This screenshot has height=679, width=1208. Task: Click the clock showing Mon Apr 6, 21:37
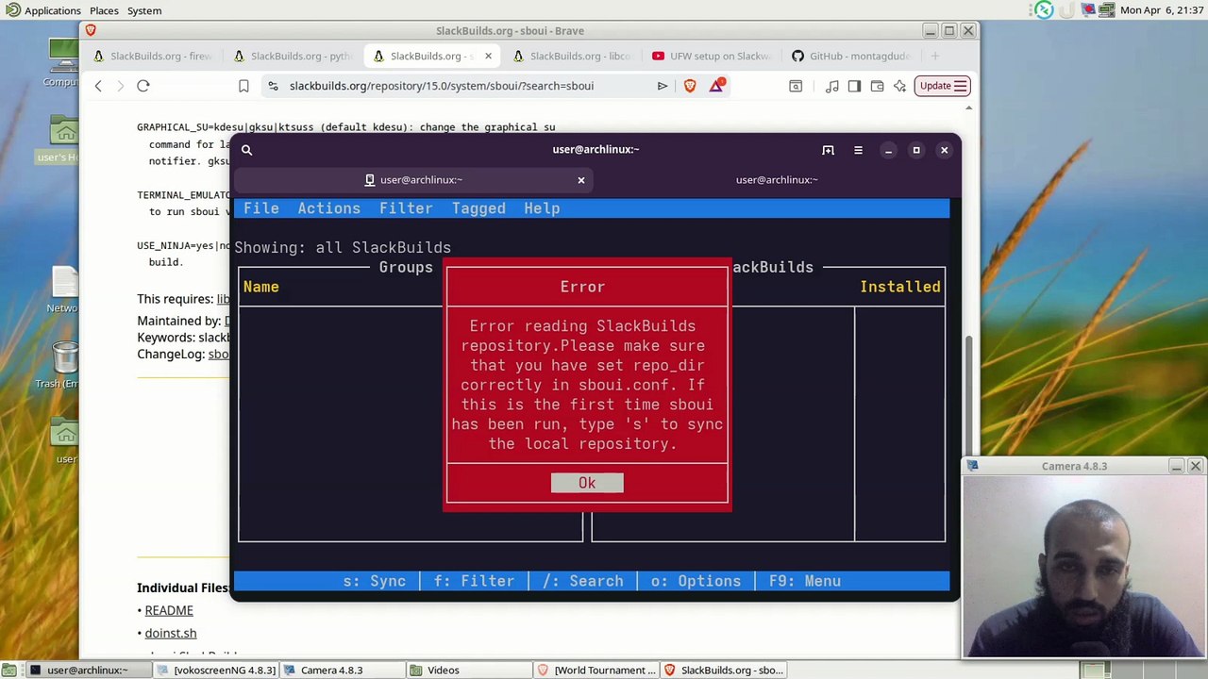pyautogui.click(x=1160, y=10)
